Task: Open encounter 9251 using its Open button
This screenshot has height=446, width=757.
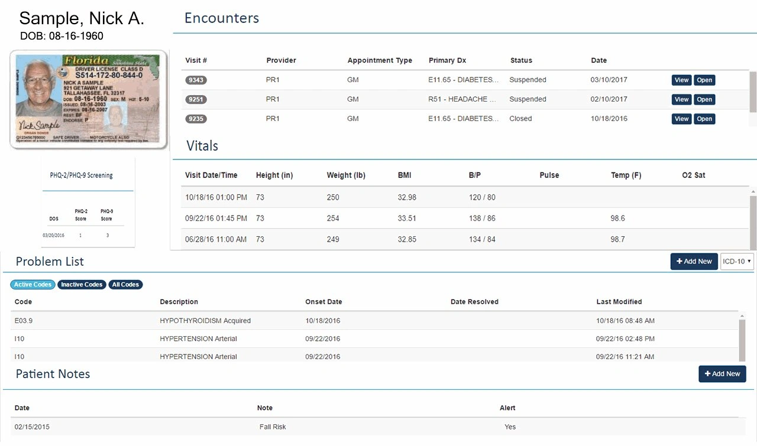Action: tap(704, 99)
